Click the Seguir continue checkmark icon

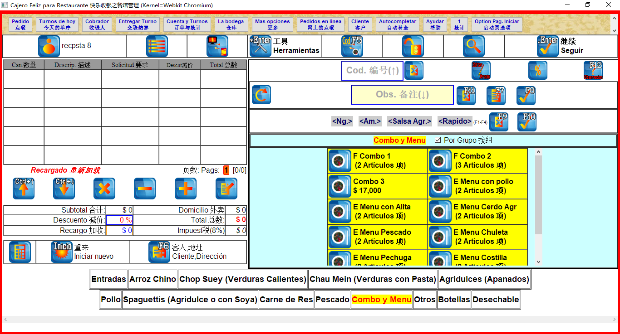[x=548, y=46]
